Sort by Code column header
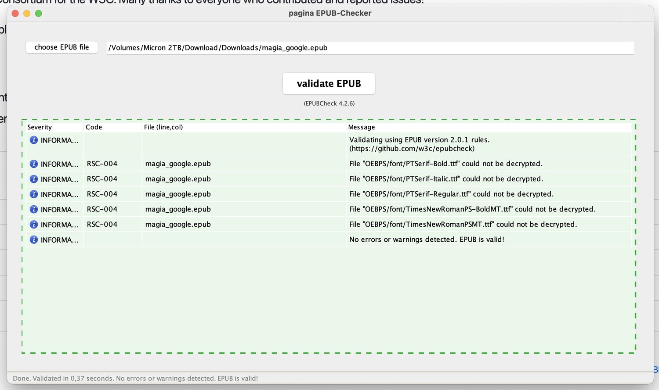The width and height of the screenshot is (659, 390). (x=112, y=127)
